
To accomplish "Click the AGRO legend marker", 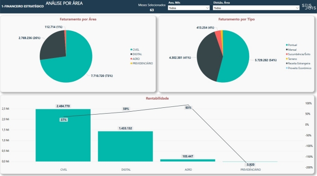I will 131,59.
